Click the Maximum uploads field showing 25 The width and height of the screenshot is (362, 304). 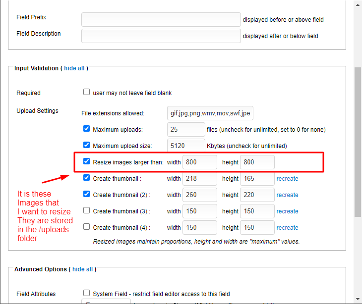(186, 130)
